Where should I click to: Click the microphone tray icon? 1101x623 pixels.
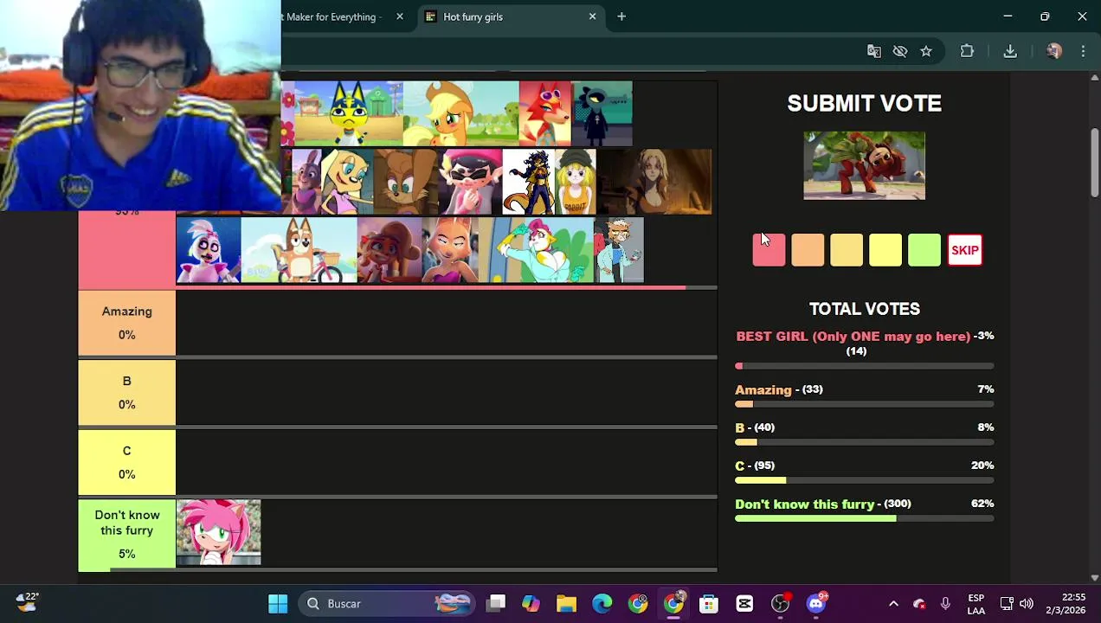pos(945,603)
